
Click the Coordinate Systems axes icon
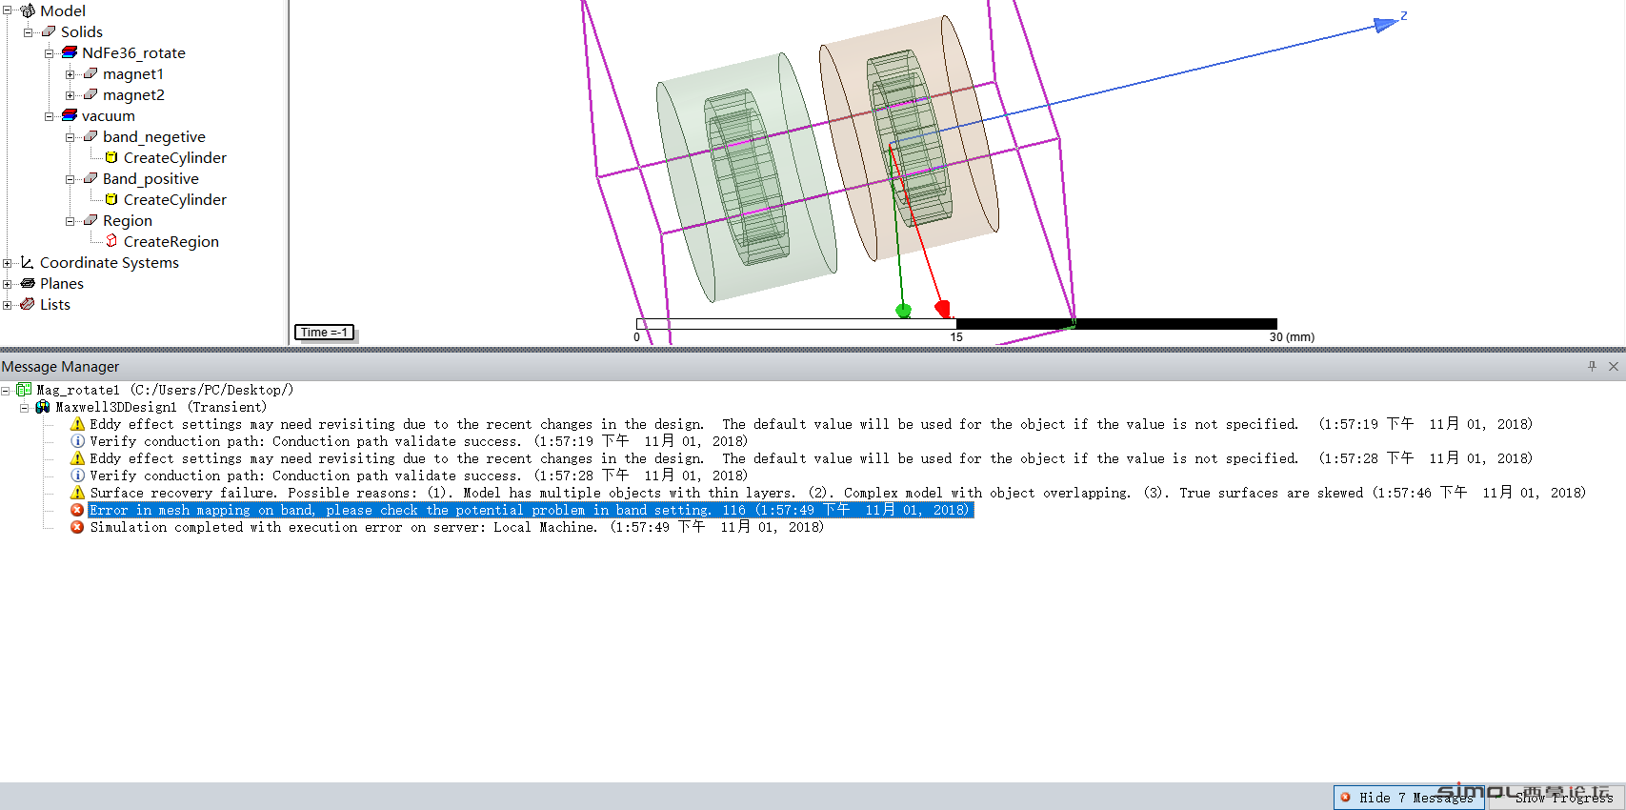(28, 262)
